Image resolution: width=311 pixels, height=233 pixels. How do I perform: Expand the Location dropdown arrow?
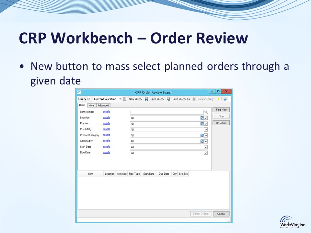pos(206,118)
